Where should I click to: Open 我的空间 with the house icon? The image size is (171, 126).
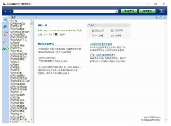(97, 30)
